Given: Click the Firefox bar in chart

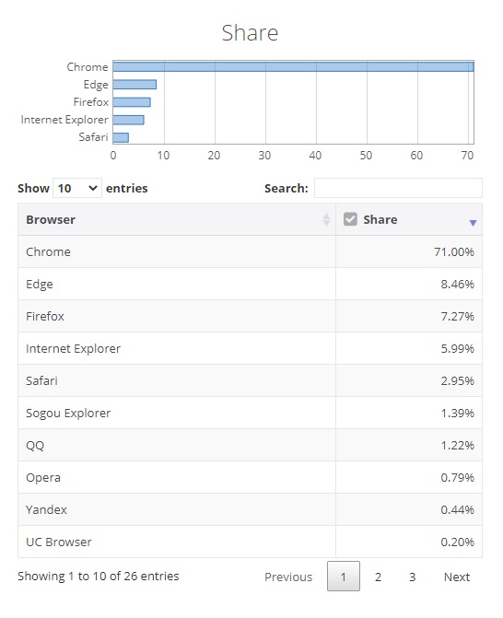Looking at the screenshot, I should tap(132, 102).
